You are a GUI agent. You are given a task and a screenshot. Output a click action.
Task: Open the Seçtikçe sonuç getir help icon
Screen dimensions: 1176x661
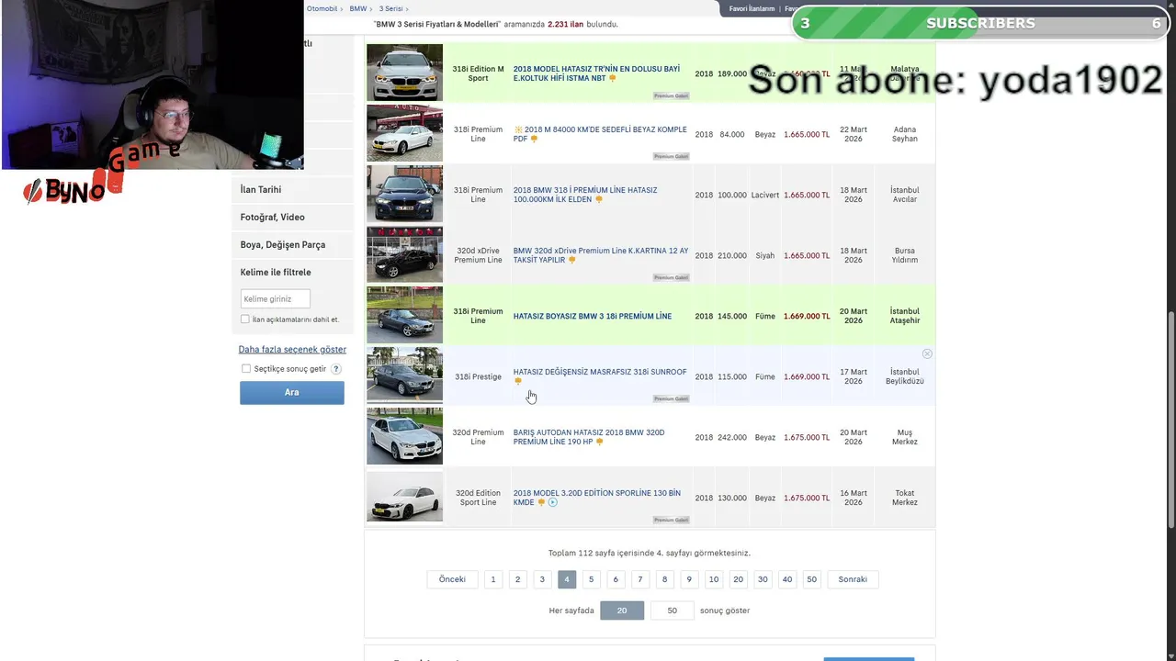pos(336,369)
